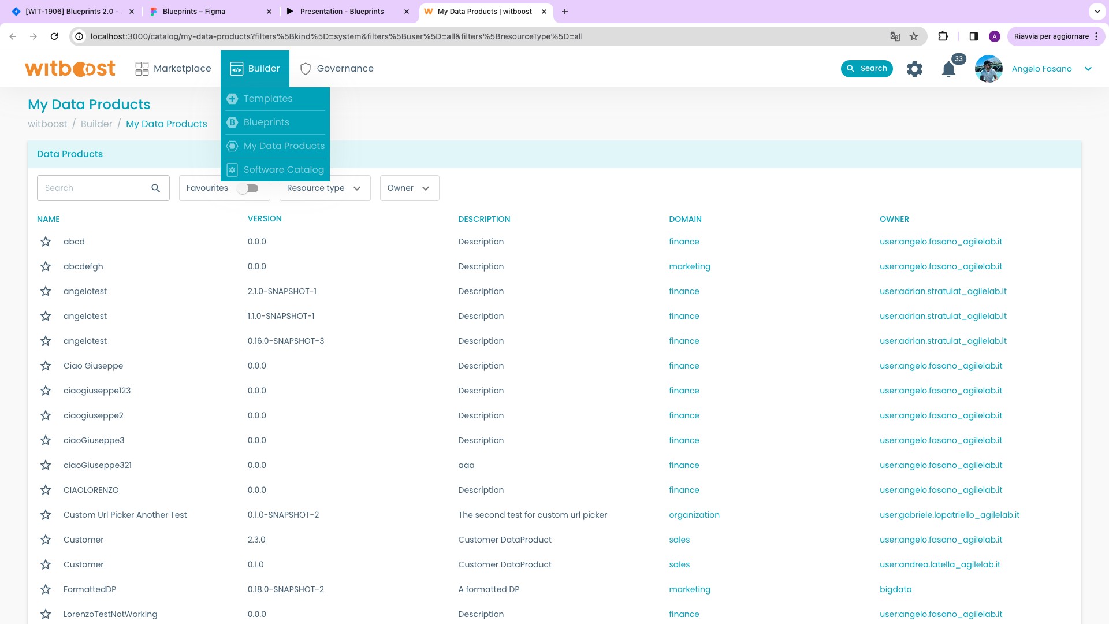This screenshot has height=624, width=1109.
Task: Open the organization domain link
Action: (x=694, y=515)
